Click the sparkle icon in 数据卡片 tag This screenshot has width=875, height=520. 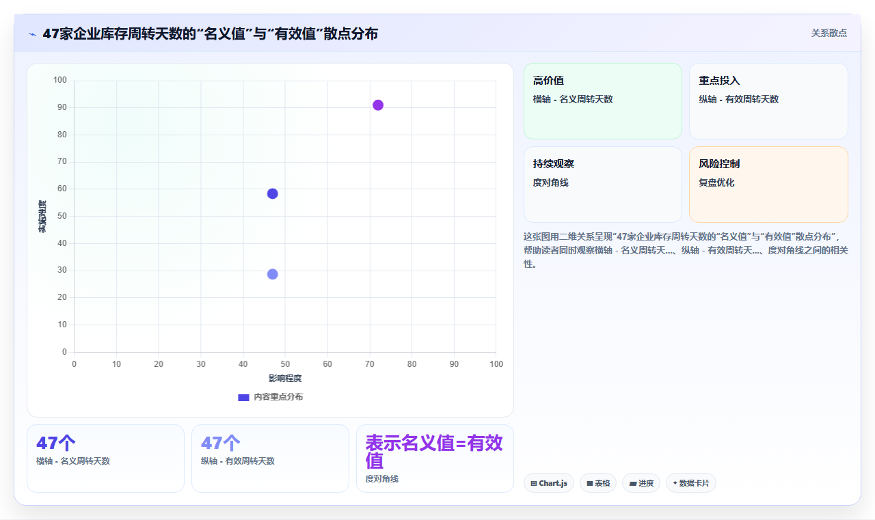tap(675, 483)
